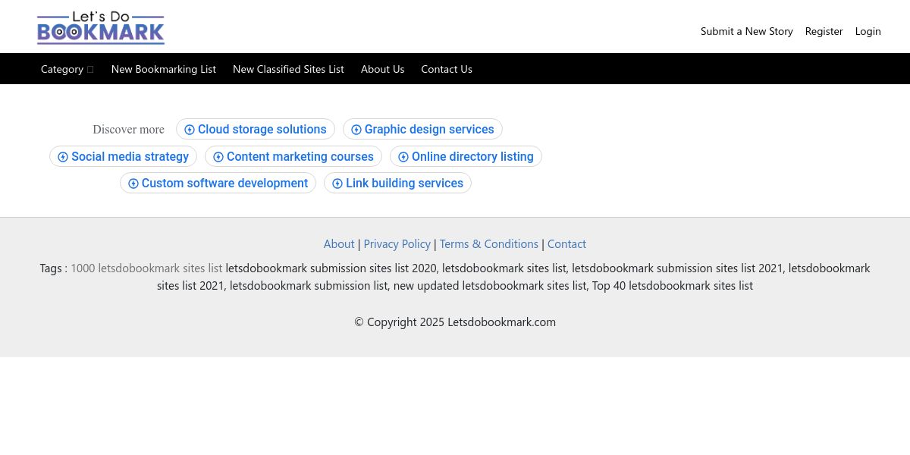Open Privacy Policy footer link
The height and width of the screenshot is (455, 910).
click(397, 244)
